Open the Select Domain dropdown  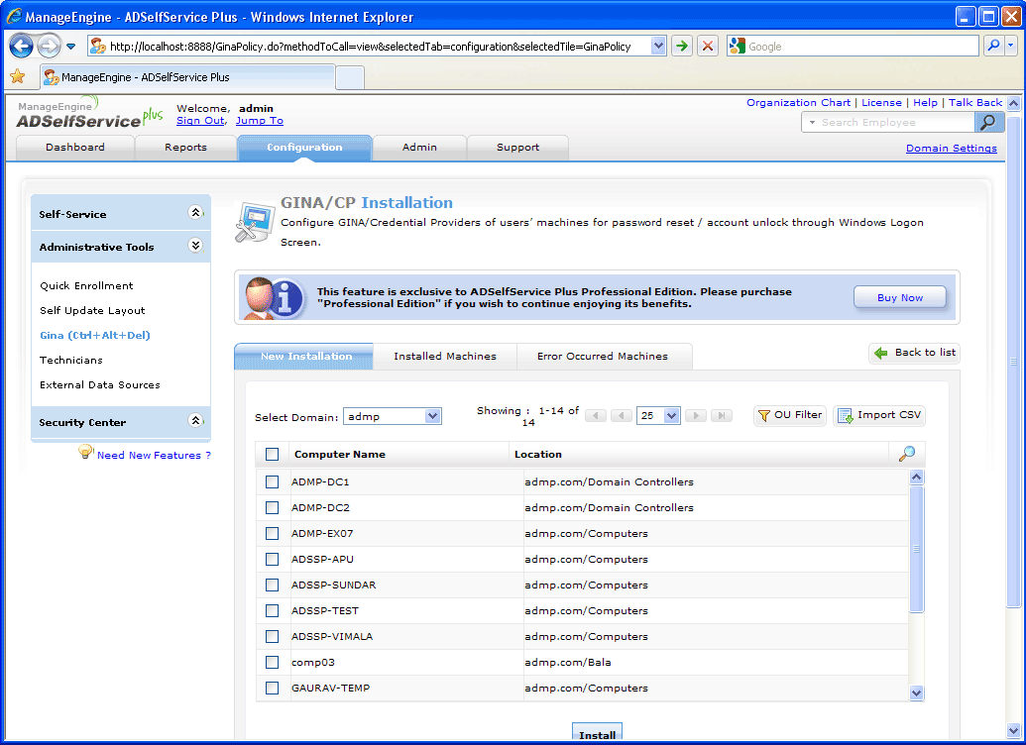(x=393, y=417)
